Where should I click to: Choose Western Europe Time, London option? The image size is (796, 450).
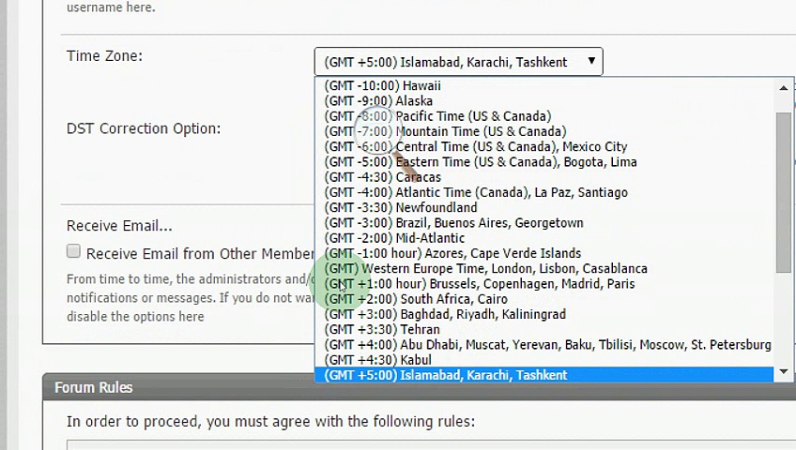[485, 268]
